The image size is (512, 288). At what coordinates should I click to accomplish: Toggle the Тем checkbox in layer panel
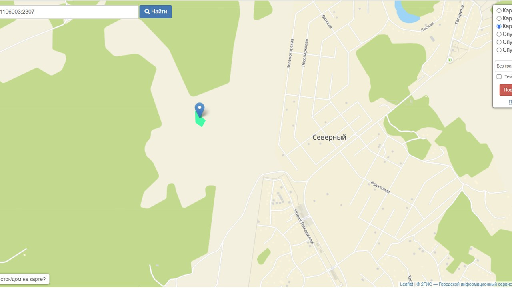coord(499,77)
